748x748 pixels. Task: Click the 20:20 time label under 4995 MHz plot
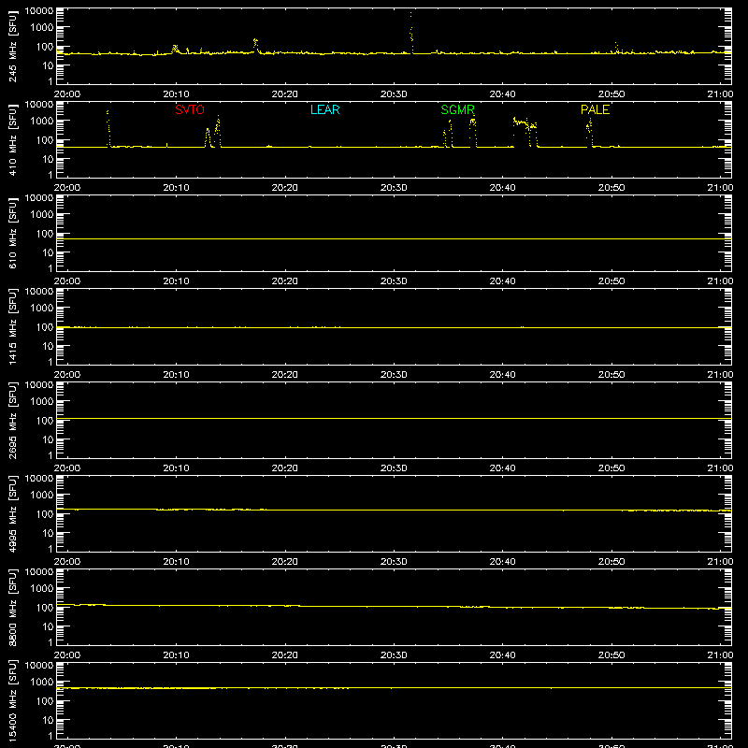[285, 562]
